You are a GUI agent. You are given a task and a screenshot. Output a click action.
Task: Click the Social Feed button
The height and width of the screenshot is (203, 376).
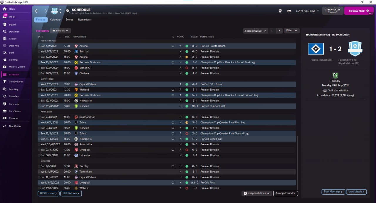tap(359, 11)
